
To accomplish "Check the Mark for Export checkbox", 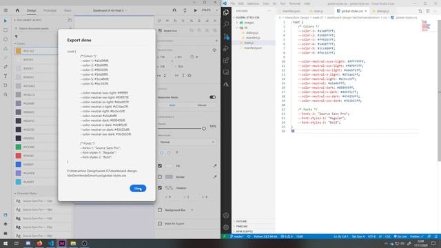I will click(x=160, y=223).
